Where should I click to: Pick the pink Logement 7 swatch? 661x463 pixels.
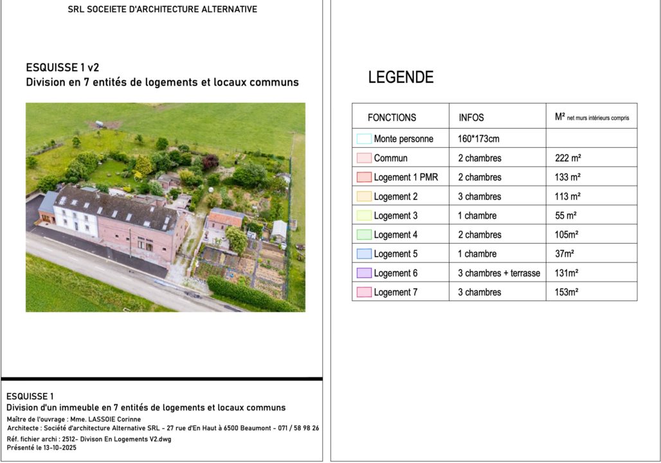click(364, 293)
